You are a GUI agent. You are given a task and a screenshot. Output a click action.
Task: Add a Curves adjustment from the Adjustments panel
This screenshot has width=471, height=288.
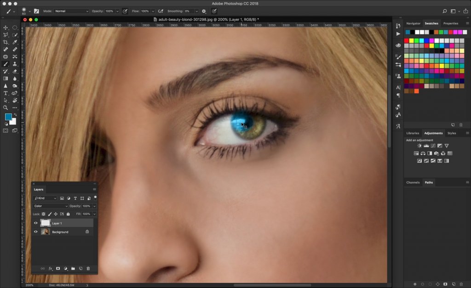click(x=433, y=146)
